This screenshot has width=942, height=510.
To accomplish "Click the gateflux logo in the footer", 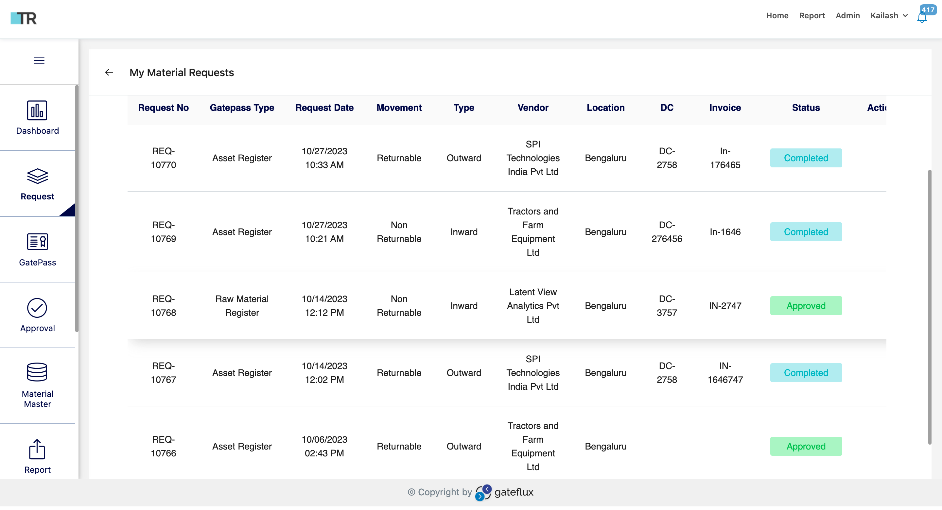I will [483, 492].
